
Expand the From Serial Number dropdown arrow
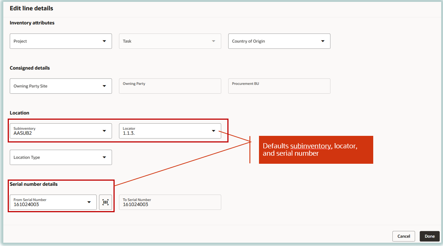89,202
